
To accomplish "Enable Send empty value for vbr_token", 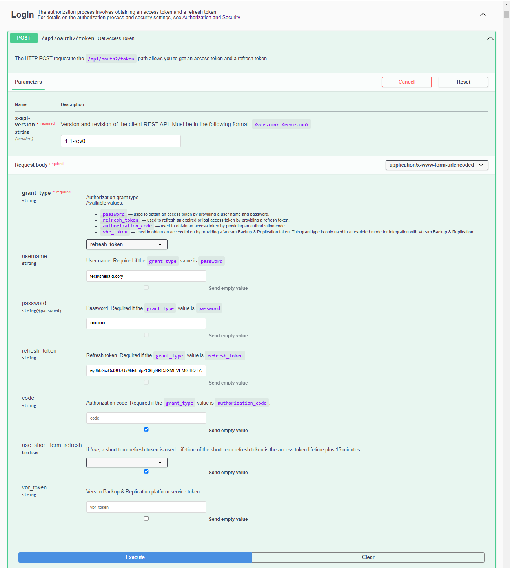I will (146, 519).
